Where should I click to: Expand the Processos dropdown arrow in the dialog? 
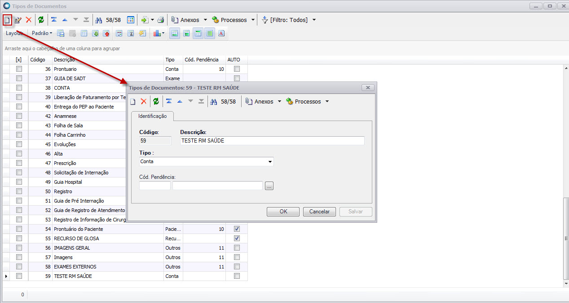327,102
